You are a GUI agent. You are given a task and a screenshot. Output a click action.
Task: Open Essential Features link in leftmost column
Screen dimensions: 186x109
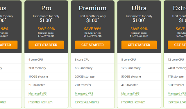pos(3,102)
